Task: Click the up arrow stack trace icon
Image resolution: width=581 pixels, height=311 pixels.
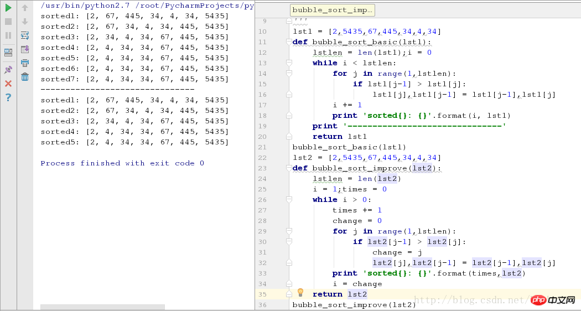Action: tap(25, 7)
